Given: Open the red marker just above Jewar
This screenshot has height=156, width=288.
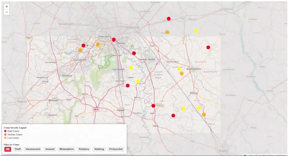Looking at the screenshot, I should [153, 106].
